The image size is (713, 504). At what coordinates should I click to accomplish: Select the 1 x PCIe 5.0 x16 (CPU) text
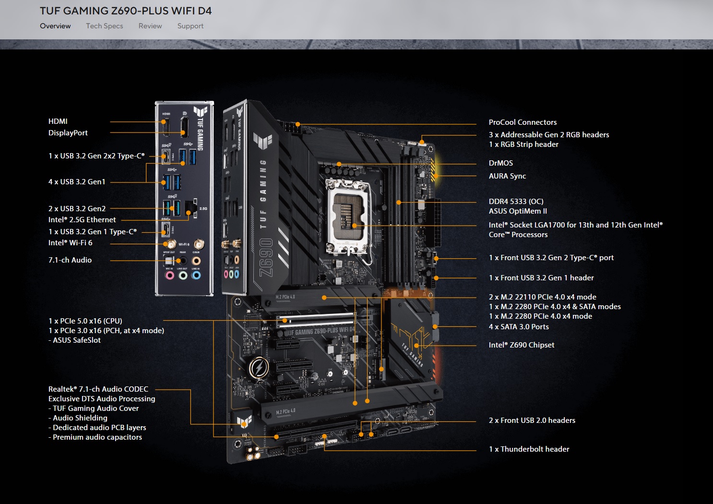[85, 321]
